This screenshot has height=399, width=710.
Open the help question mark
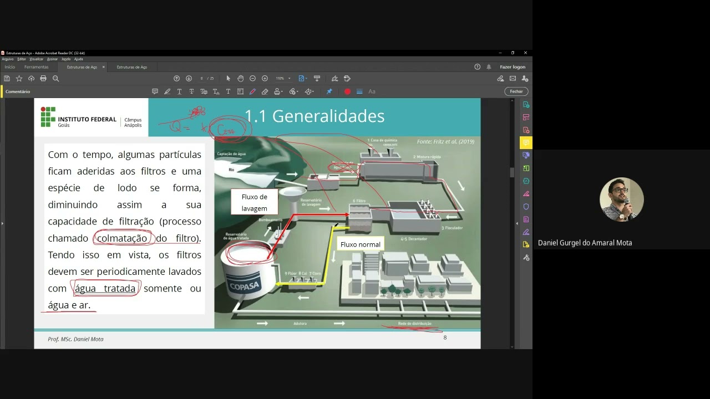point(477,66)
